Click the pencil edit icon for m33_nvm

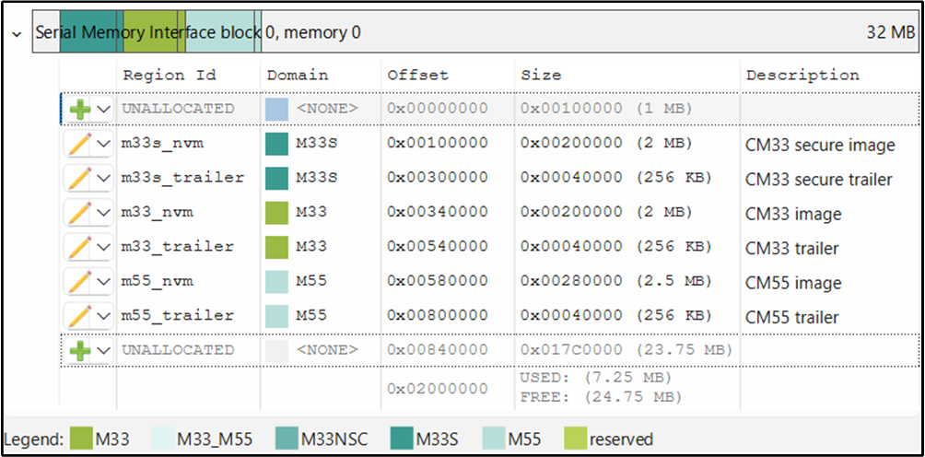click(x=81, y=213)
